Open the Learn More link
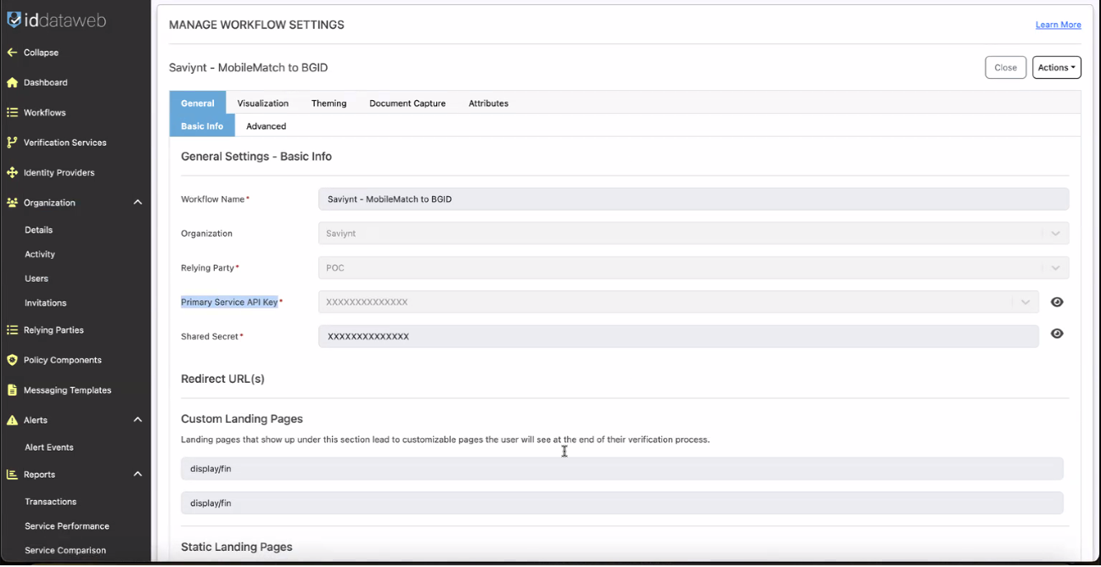Viewport: 1101px width, 567px height. [x=1058, y=25]
